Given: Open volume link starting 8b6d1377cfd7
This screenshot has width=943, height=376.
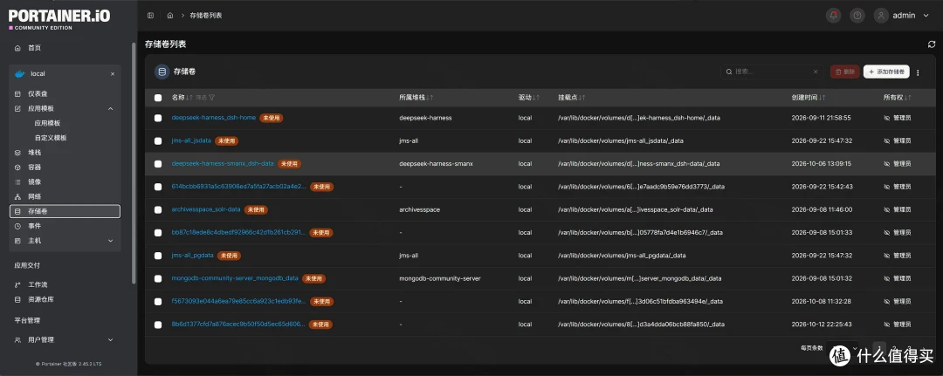Looking at the screenshot, I should click(x=238, y=325).
